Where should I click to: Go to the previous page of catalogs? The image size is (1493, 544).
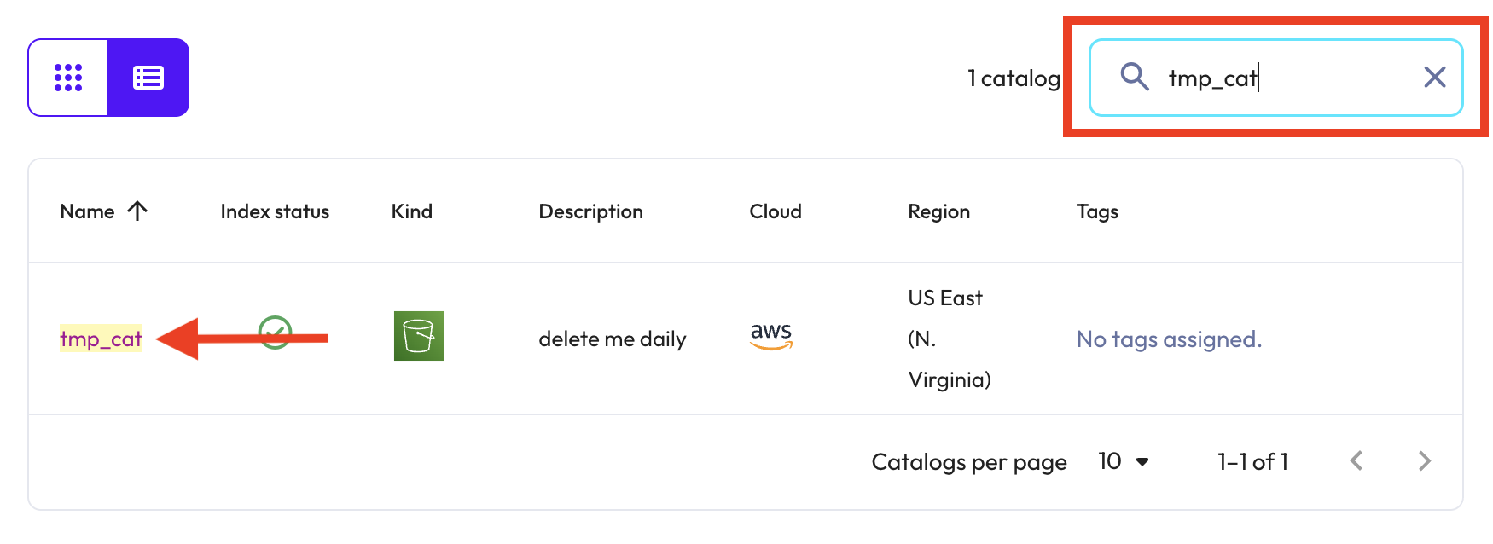[x=1356, y=461]
